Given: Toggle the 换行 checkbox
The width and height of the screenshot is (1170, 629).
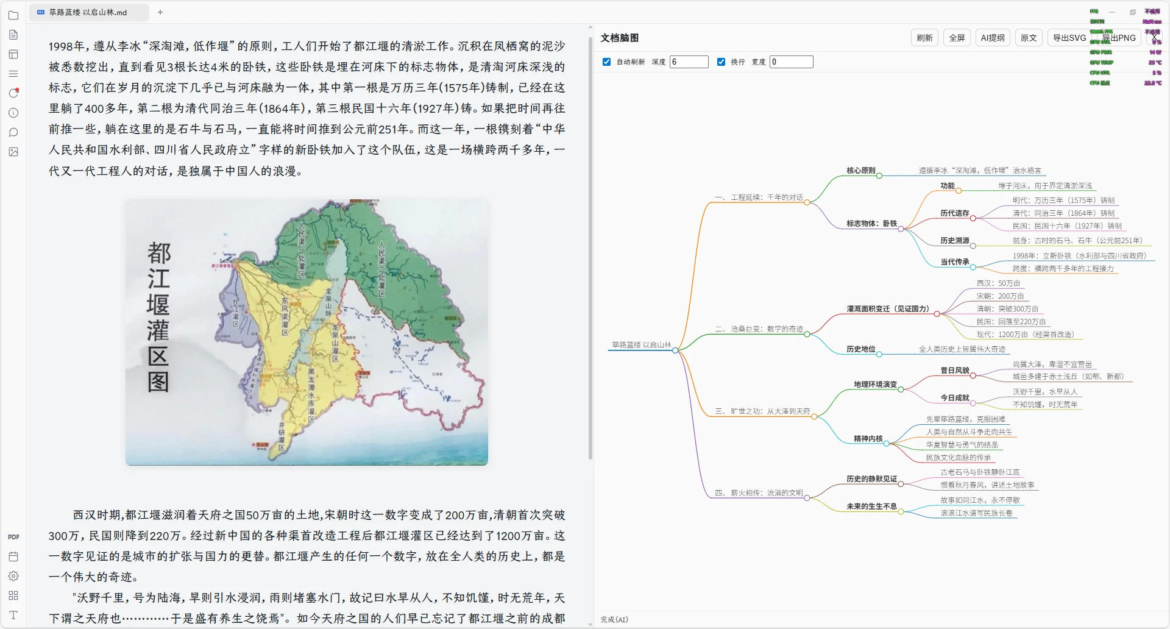Looking at the screenshot, I should coord(721,62).
